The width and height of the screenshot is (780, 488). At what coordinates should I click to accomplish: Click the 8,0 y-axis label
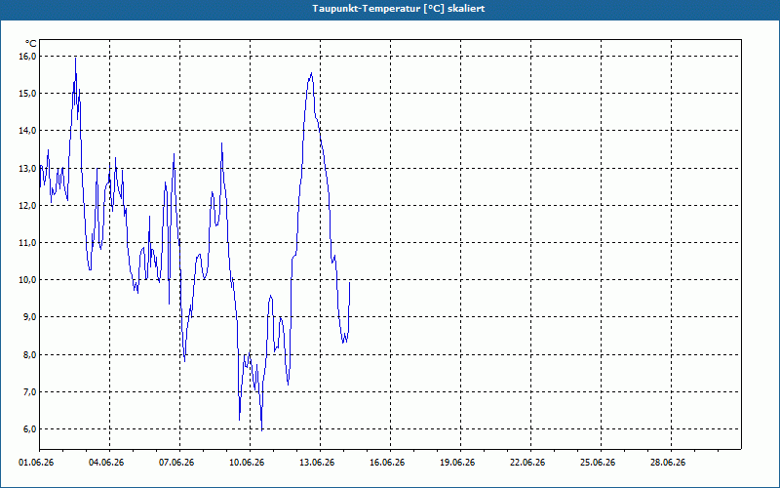click(29, 355)
